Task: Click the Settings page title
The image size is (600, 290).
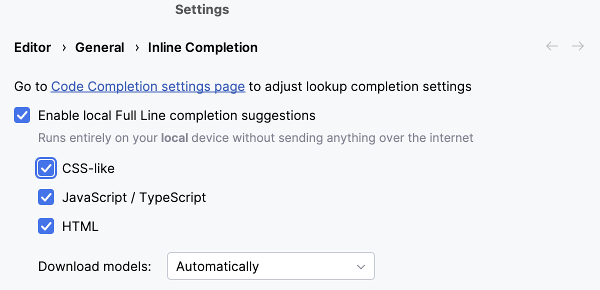Action: coord(202,9)
